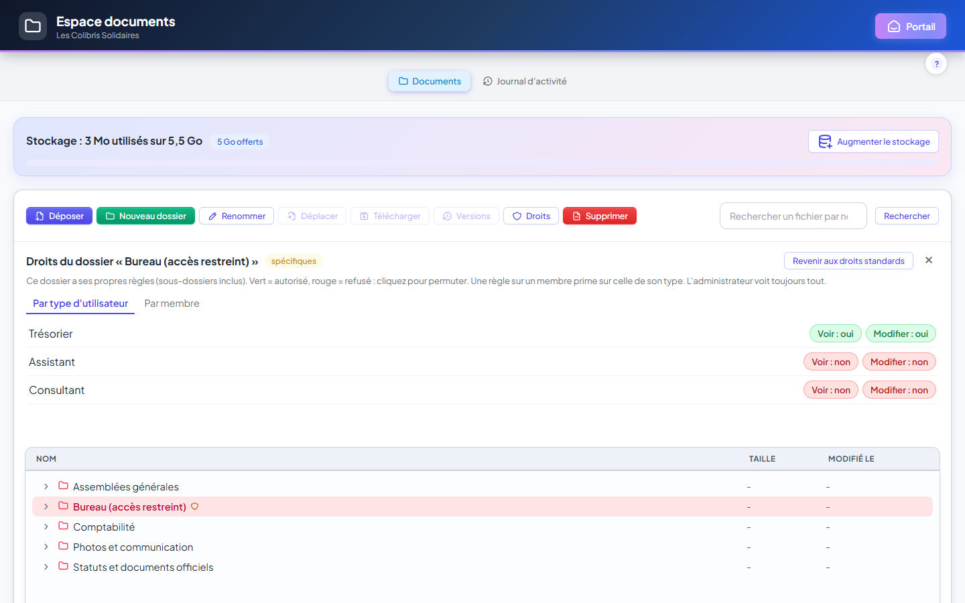Image resolution: width=965 pixels, height=603 pixels.
Task: Open the Droits shield button
Action: click(531, 216)
